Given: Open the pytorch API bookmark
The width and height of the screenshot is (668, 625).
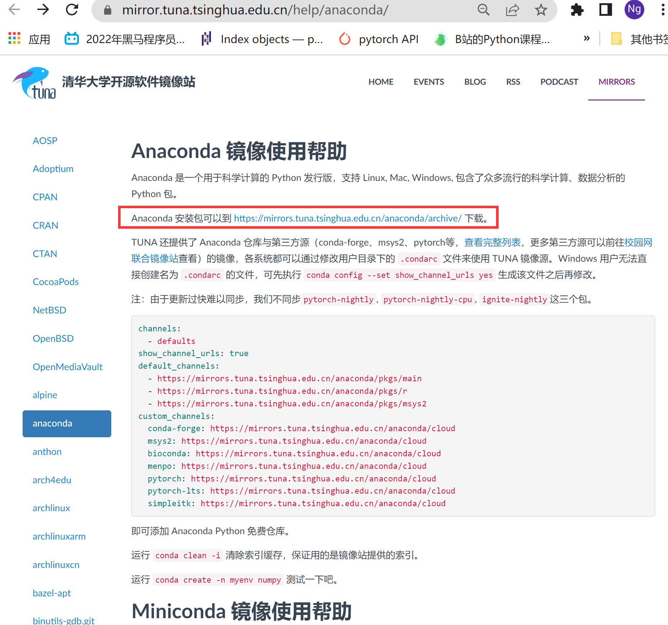Looking at the screenshot, I should (379, 39).
